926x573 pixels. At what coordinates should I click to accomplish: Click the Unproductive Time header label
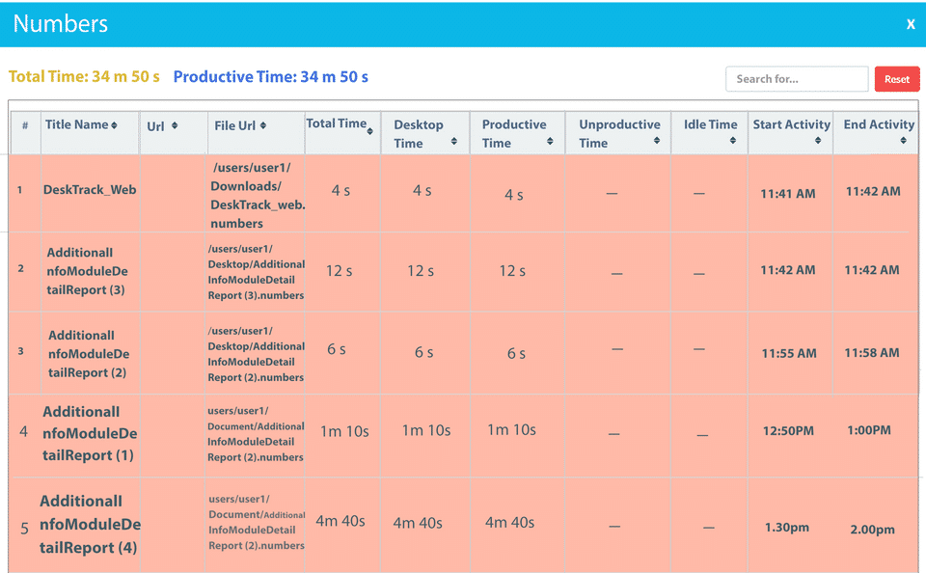point(619,133)
